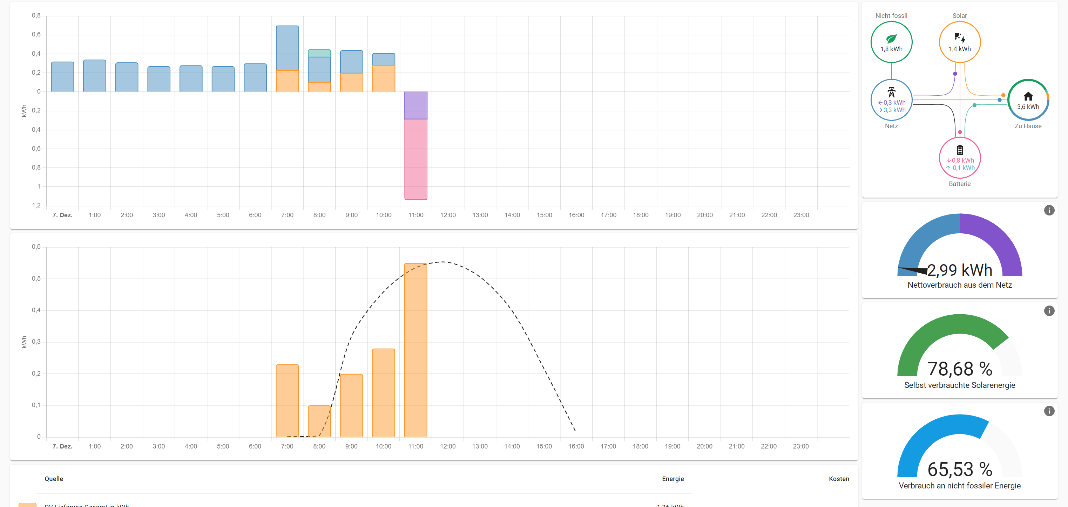Click the tall blue bar at 7:00

click(x=287, y=48)
